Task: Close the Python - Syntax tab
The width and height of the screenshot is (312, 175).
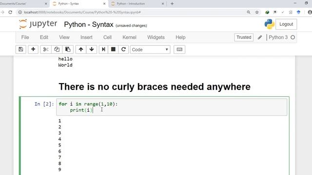Action: point(104,3)
